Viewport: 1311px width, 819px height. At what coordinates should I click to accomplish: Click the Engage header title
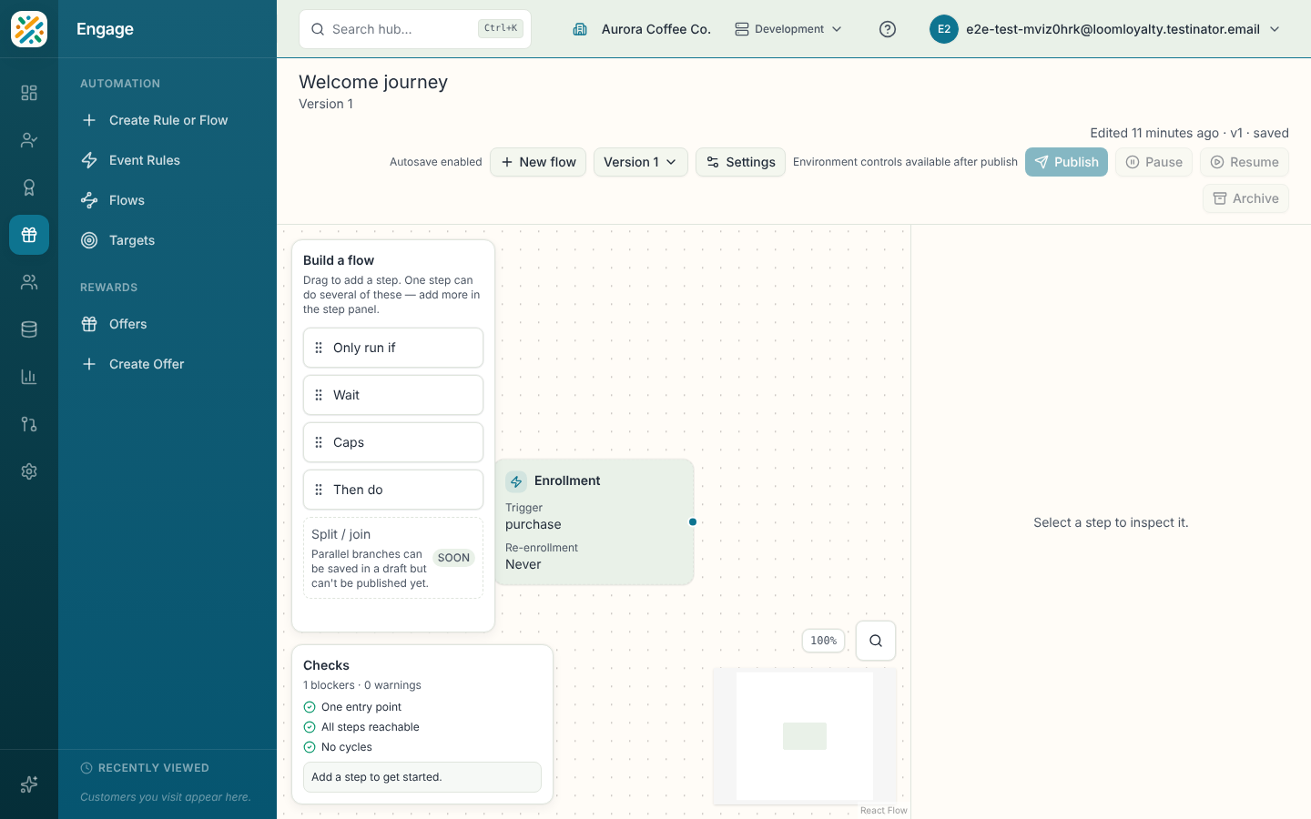point(105,29)
